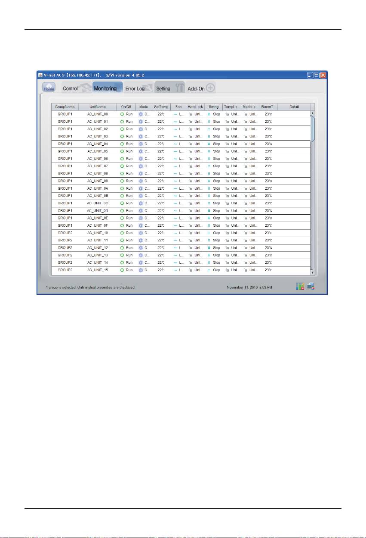Click the cooling mode snowflake icon for AC_UNIT_03
This screenshot has height=538, width=366.
pos(140,136)
